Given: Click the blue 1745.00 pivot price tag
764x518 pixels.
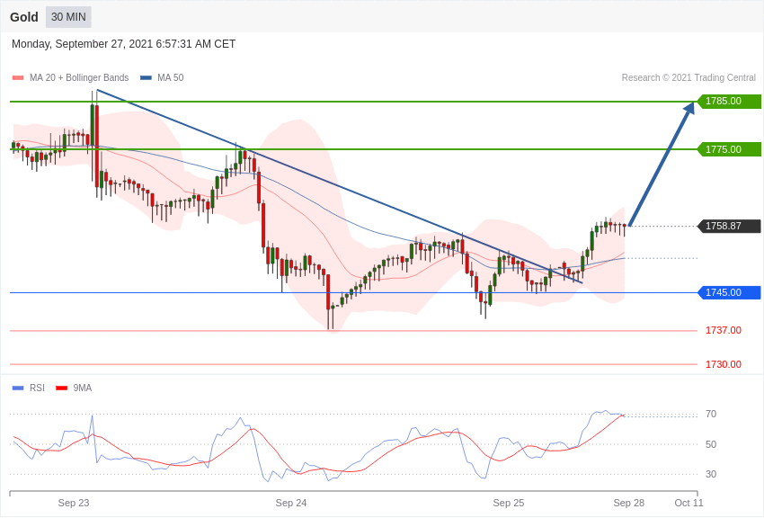Looking at the screenshot, I should (729, 292).
